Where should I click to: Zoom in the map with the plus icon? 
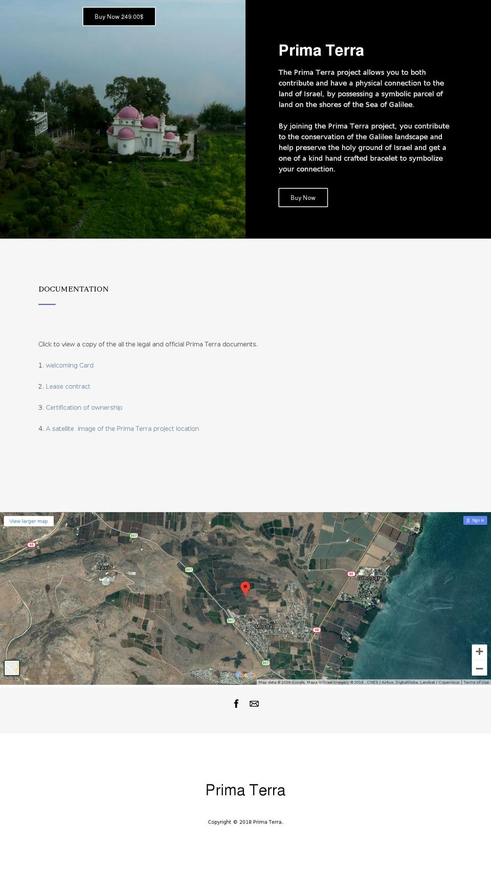pyautogui.click(x=479, y=652)
